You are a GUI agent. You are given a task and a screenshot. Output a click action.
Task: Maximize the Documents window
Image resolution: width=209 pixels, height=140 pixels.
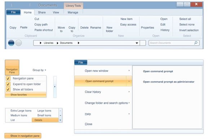click(x=187, y=4)
